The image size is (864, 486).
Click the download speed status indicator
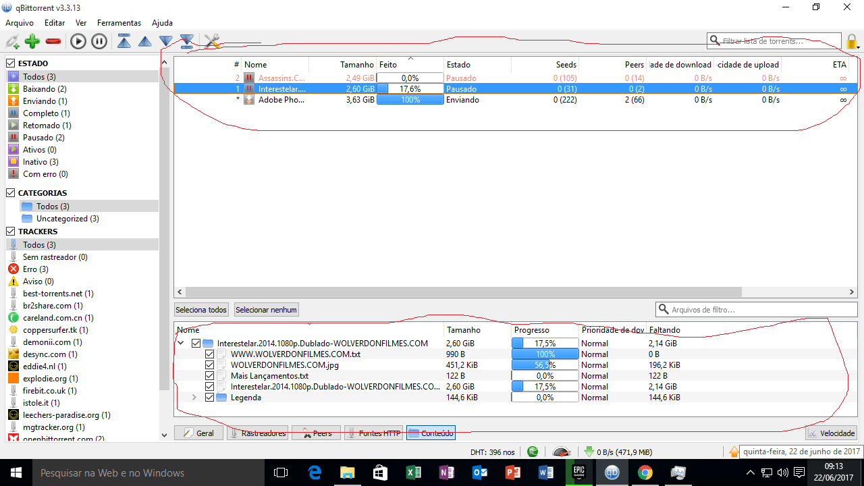(x=618, y=452)
